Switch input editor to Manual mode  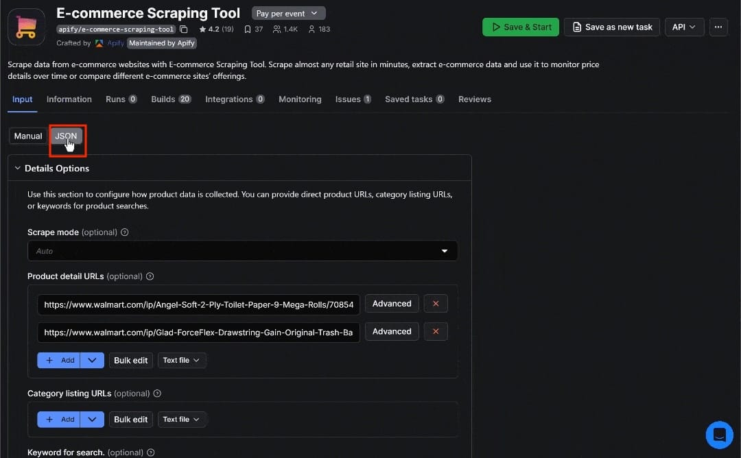tap(27, 135)
